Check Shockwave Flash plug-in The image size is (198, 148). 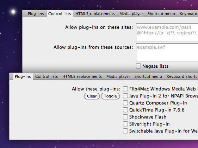(x=125, y=117)
